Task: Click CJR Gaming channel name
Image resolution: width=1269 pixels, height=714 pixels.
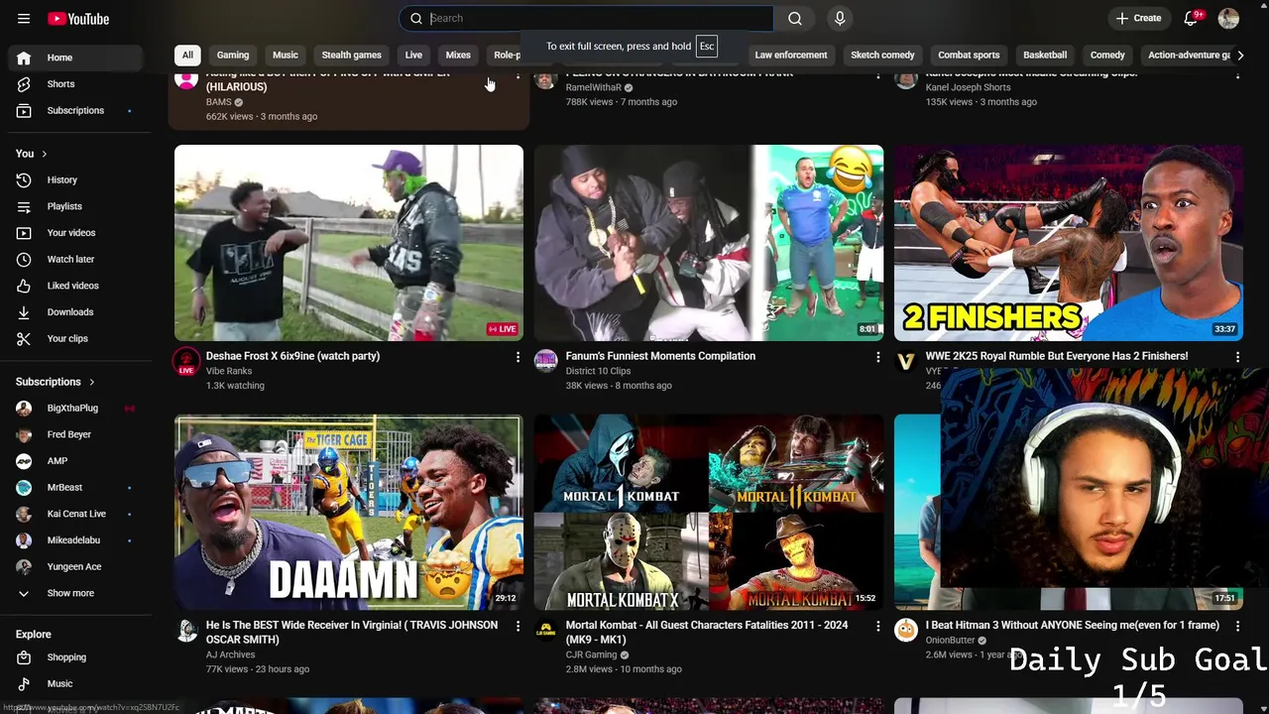Action: (x=592, y=654)
